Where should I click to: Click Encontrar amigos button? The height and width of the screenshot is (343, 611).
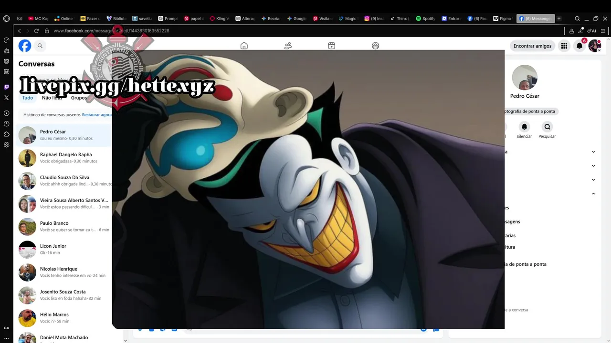532,46
